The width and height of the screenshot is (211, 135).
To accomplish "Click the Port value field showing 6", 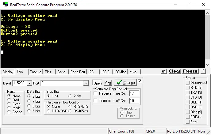I will click(x=62, y=83).
